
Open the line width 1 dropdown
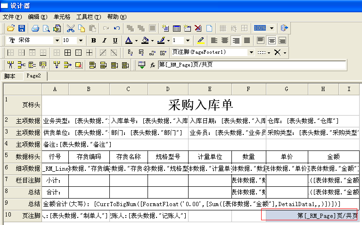pos(188,41)
